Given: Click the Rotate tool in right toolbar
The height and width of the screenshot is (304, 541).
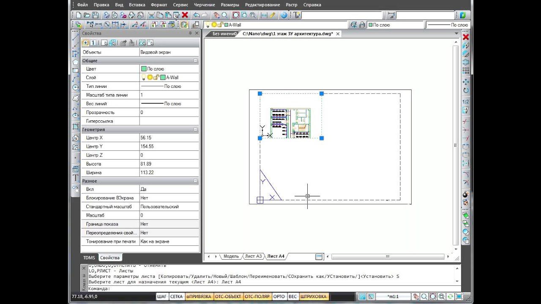Looking at the screenshot, I should pos(466,90).
